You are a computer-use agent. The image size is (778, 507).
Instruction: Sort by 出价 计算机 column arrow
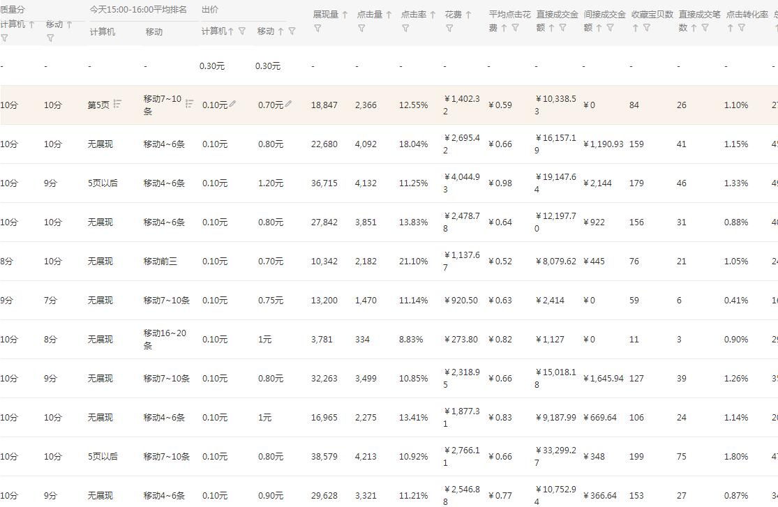pyautogui.click(x=231, y=31)
